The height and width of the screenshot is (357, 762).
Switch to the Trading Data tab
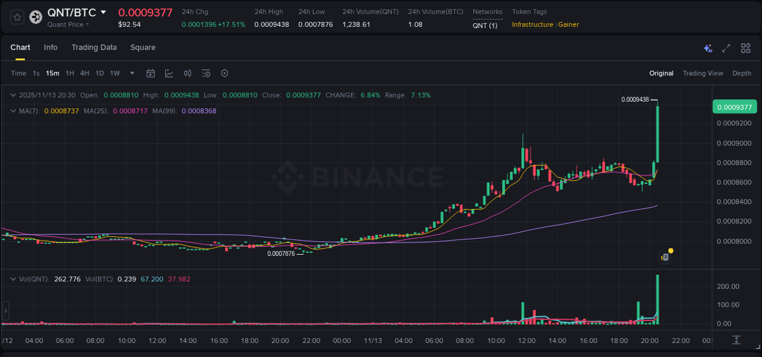[94, 48]
